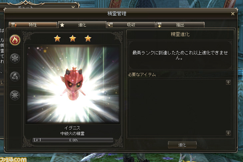
Task: Select the snowflake water spirit icon
Action: pos(15,58)
